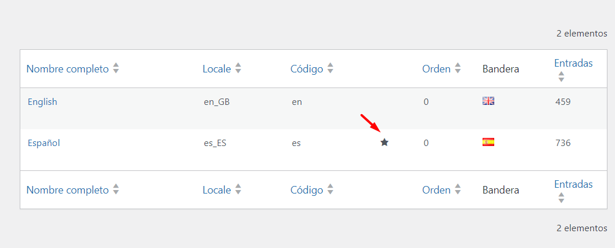This screenshot has height=248, width=615.
Task: Open the Español language link
Action: pyautogui.click(x=44, y=143)
